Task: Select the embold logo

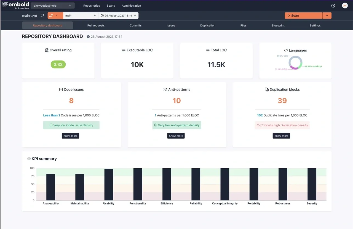Action: point(16,5)
